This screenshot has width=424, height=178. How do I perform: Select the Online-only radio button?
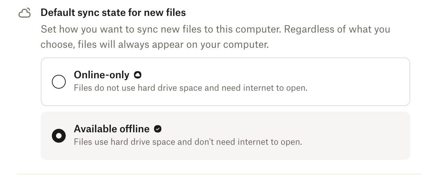coord(59,82)
